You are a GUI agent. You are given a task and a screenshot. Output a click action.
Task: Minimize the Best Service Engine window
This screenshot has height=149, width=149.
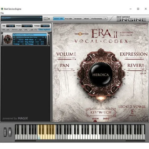(131, 9)
